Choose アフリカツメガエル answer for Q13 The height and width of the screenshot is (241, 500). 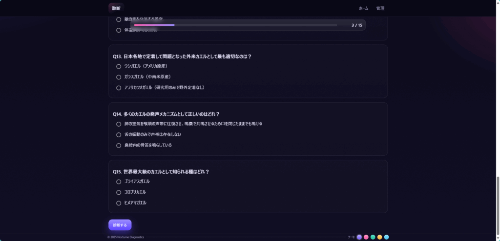pos(119,88)
